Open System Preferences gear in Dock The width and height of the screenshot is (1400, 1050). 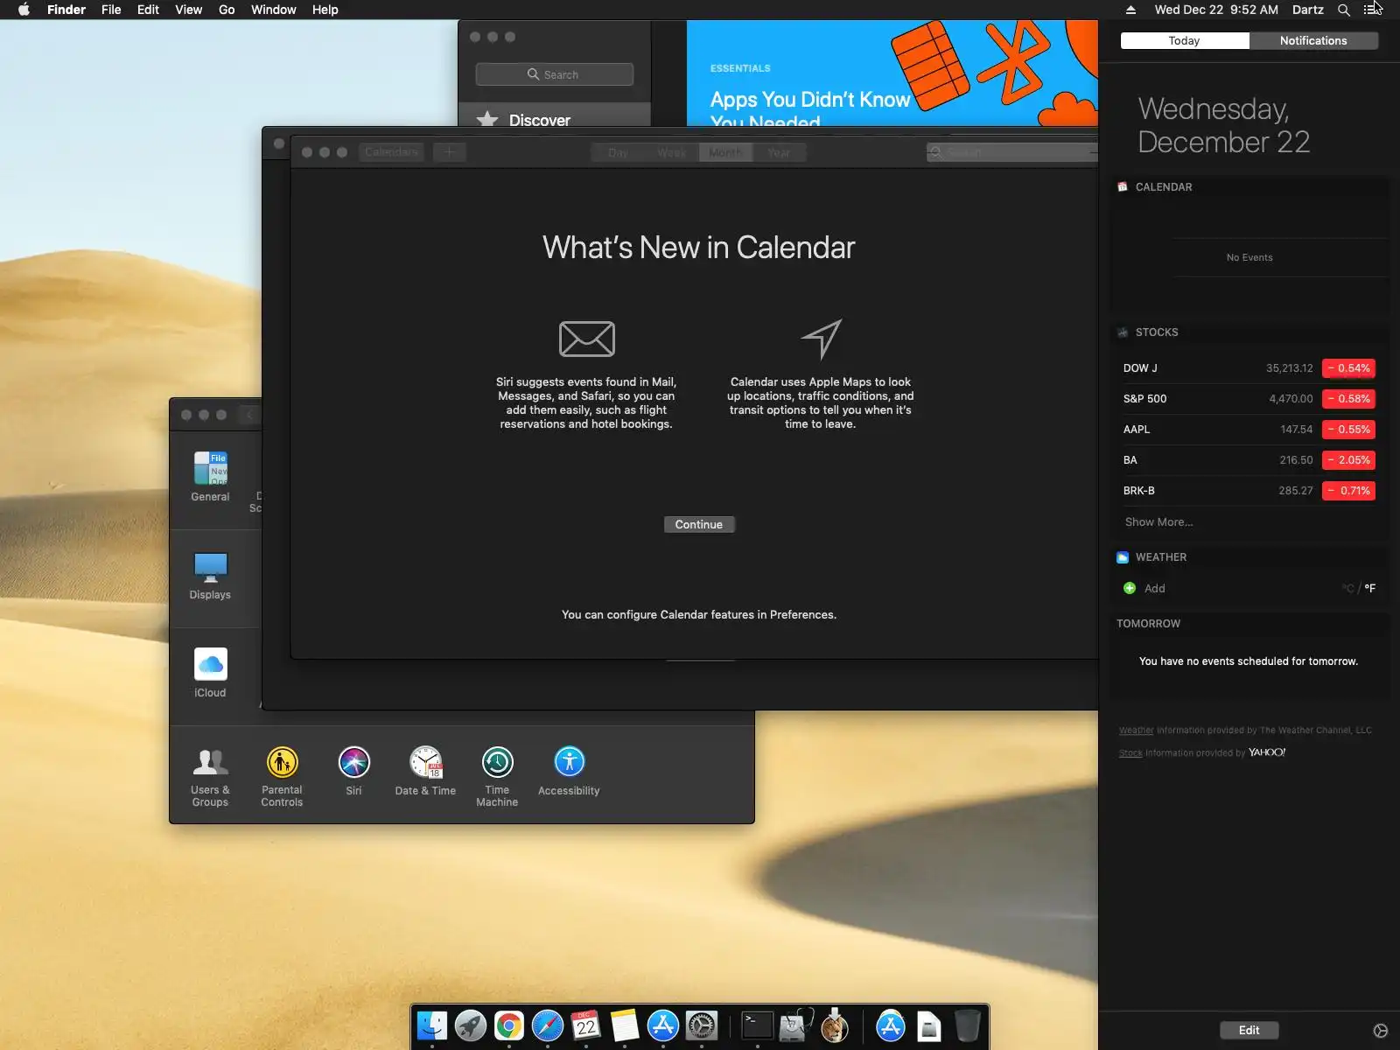tap(701, 1025)
